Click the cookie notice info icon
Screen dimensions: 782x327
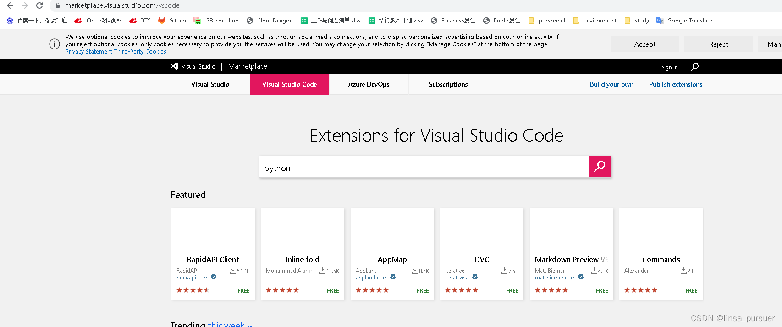point(55,44)
